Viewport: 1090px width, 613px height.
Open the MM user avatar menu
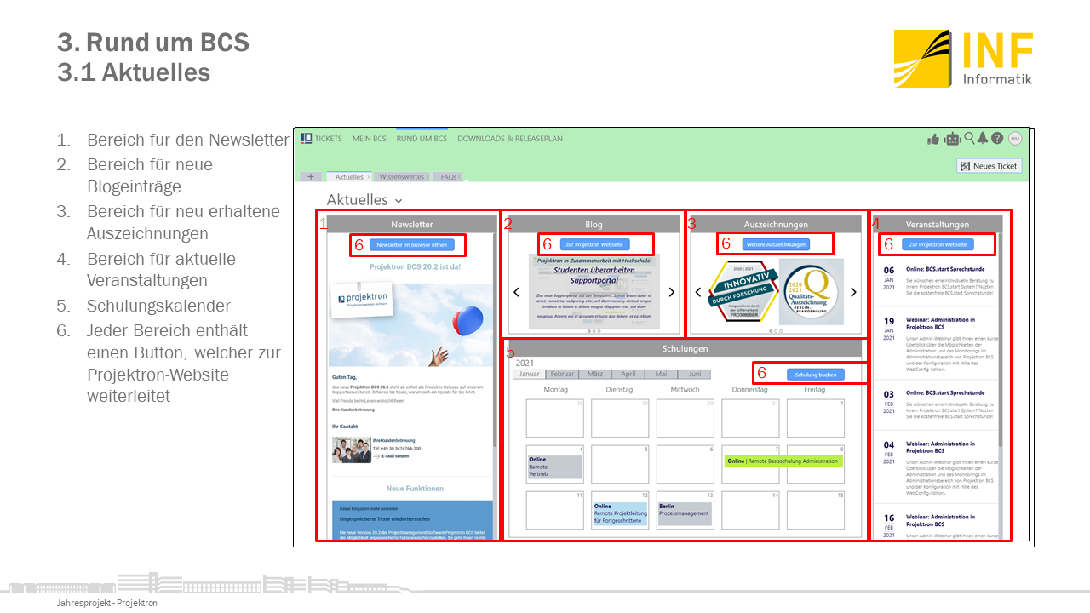[1014, 138]
